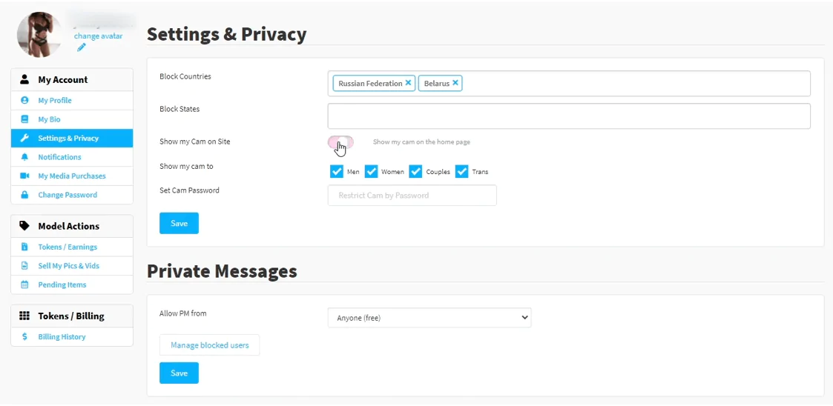This screenshot has height=406, width=833.
Task: Click the 'Show my cam on the home page' text
Action: click(421, 142)
